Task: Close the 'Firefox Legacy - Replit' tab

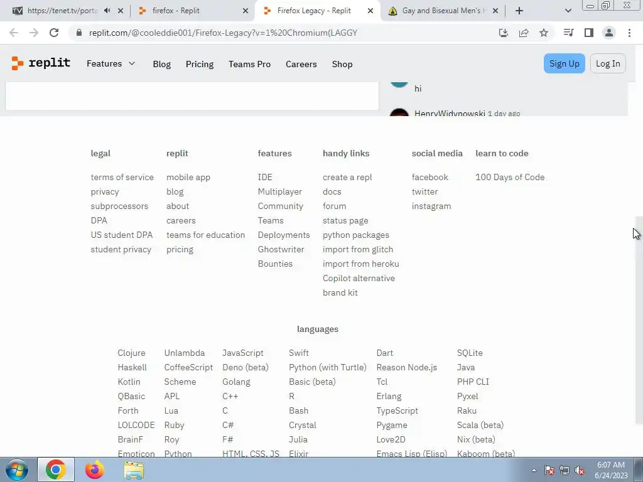Action: (x=370, y=11)
